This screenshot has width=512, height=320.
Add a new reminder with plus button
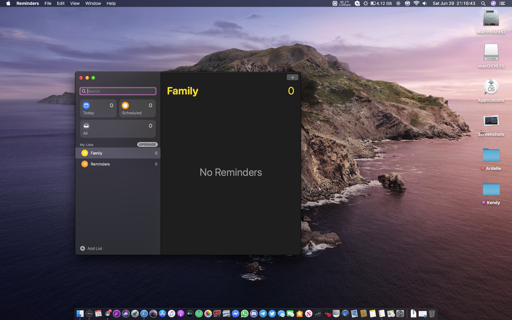click(293, 77)
